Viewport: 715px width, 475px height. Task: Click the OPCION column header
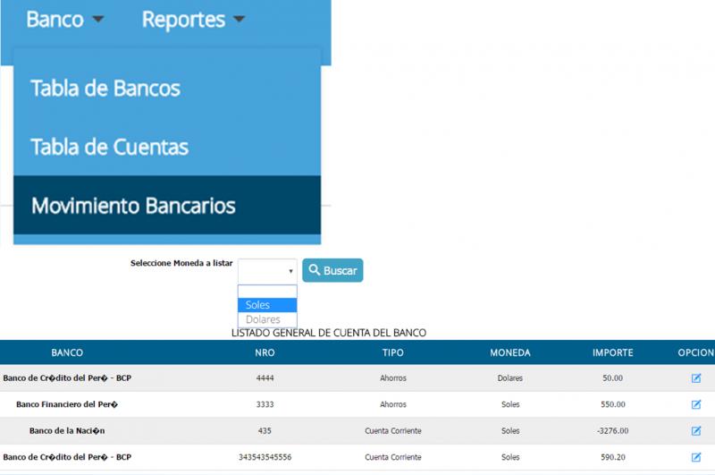pos(696,352)
